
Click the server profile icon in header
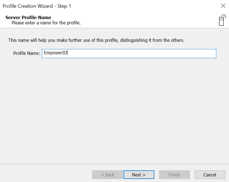222,20
